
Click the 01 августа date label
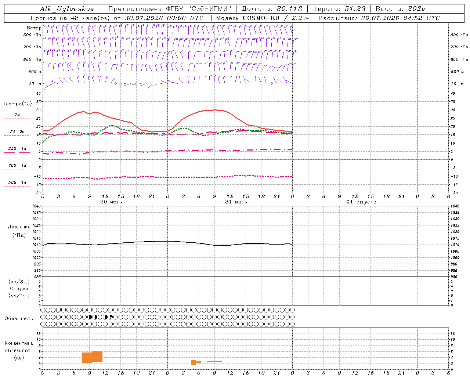(x=361, y=202)
